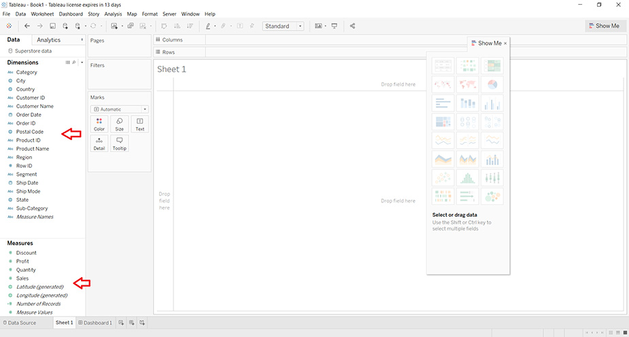The image size is (629, 337).
Task: Click the Highlight pen toolbar icon
Action: pos(208,26)
